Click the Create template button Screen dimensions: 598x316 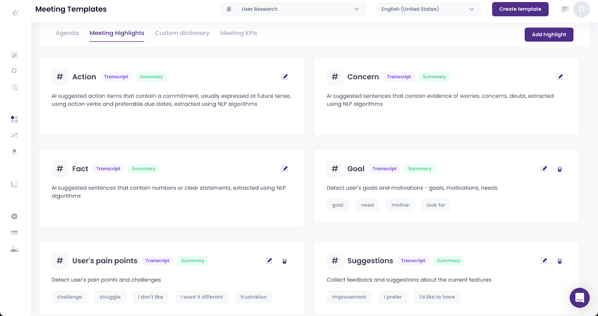tap(520, 9)
